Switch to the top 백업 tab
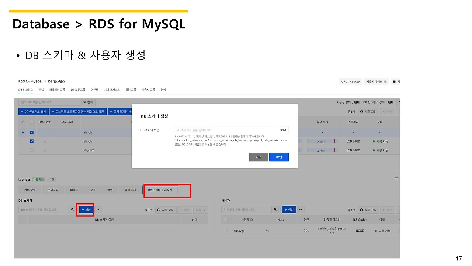472x266 pixels. coord(41,90)
